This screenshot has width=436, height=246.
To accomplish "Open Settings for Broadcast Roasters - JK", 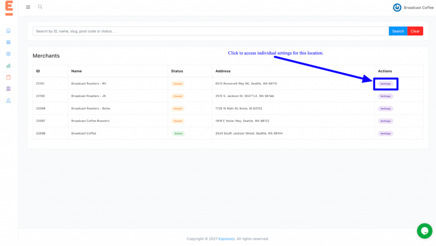I will 385,96.
